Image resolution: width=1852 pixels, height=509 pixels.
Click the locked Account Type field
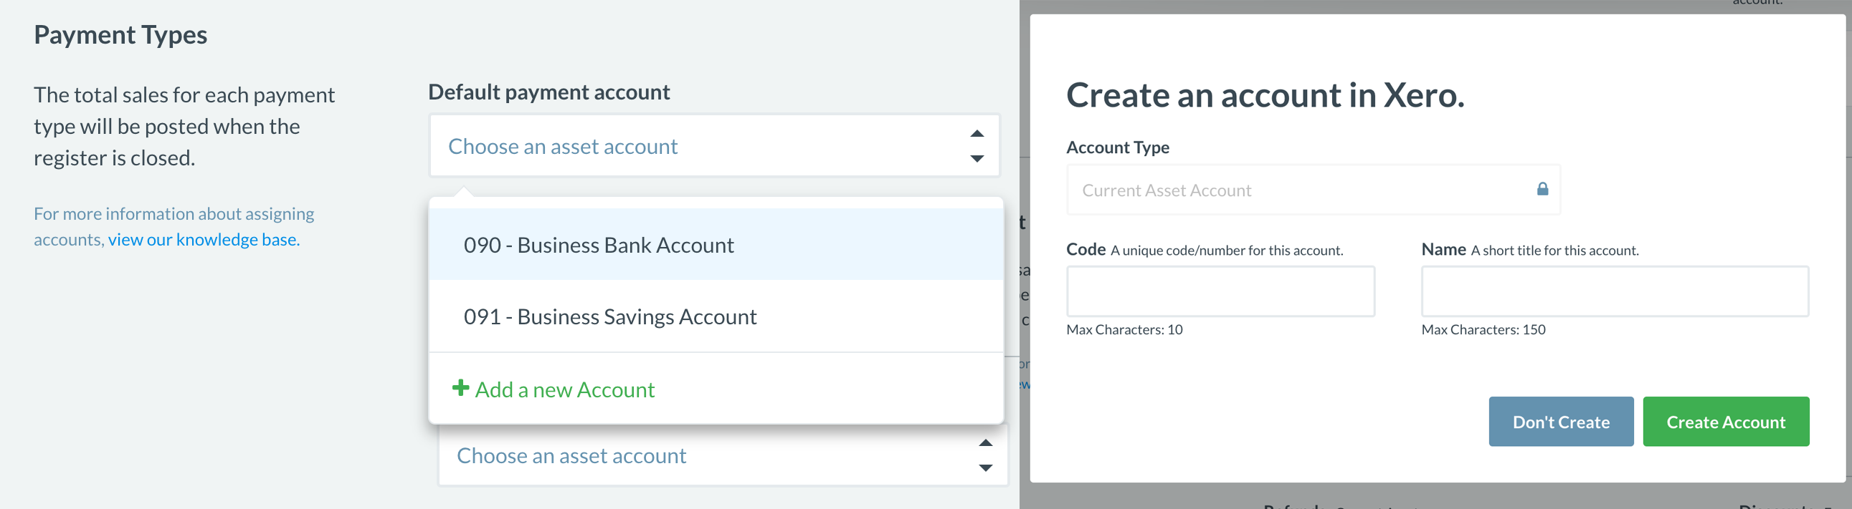[x=1313, y=190]
